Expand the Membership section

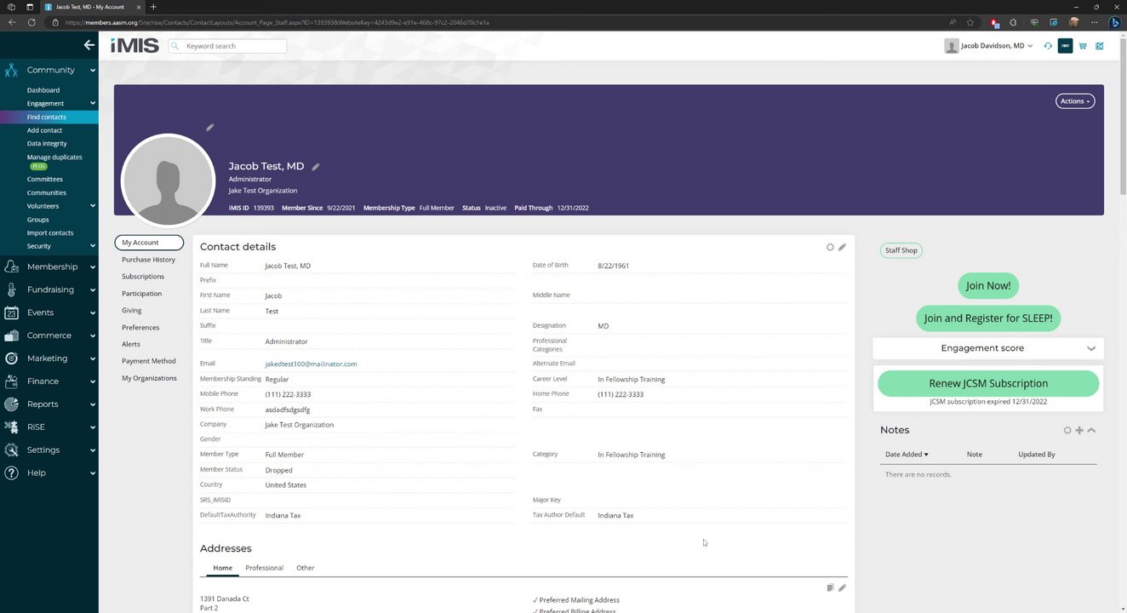click(92, 266)
